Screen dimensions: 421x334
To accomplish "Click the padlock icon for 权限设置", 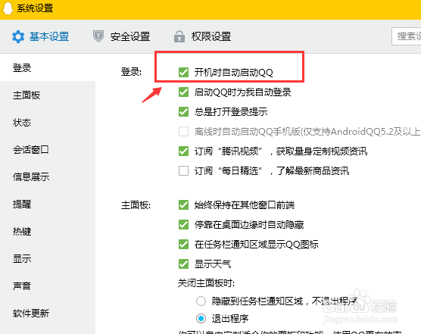I will [179, 36].
